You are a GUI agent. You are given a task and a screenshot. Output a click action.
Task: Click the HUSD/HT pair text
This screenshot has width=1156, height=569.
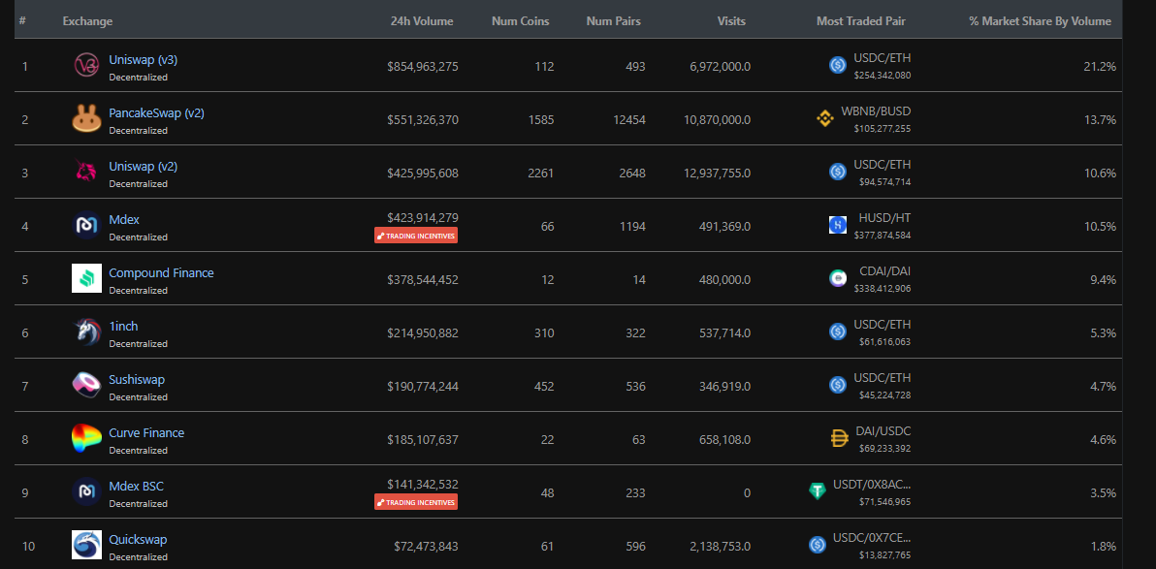coord(884,218)
